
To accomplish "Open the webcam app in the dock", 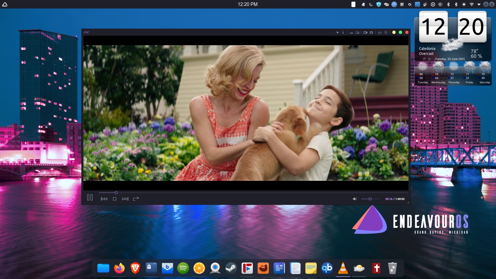I will (215, 268).
